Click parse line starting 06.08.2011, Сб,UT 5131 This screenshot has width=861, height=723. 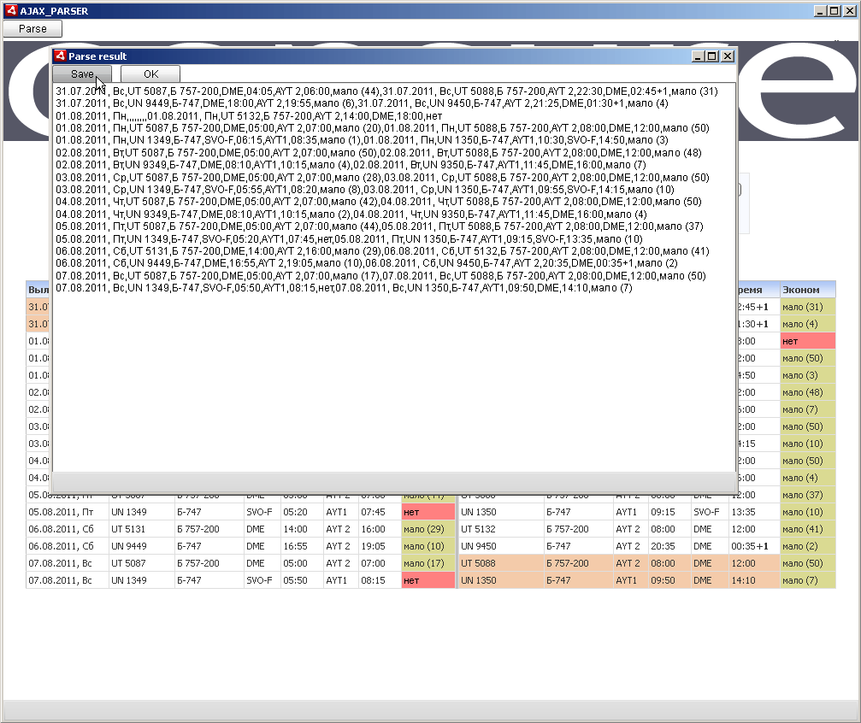382,251
